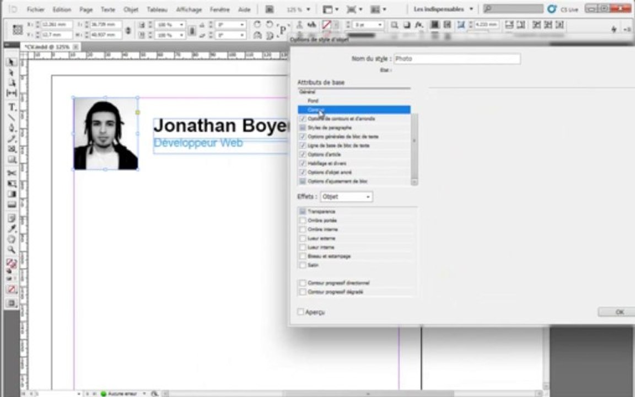This screenshot has height=397, width=635.
Task: Select the Rectangle tool
Action: tap(12, 159)
